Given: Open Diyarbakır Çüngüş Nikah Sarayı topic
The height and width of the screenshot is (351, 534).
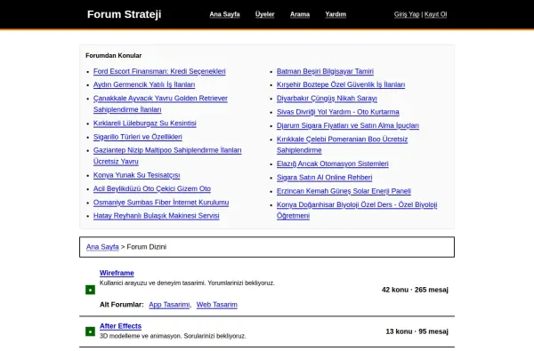Looking at the screenshot, I should pyautogui.click(x=327, y=99).
